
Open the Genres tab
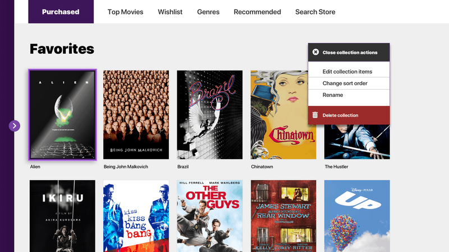[x=208, y=12]
